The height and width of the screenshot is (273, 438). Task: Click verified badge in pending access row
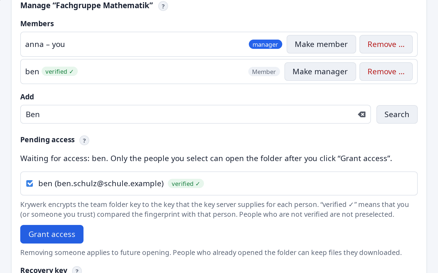point(186,183)
